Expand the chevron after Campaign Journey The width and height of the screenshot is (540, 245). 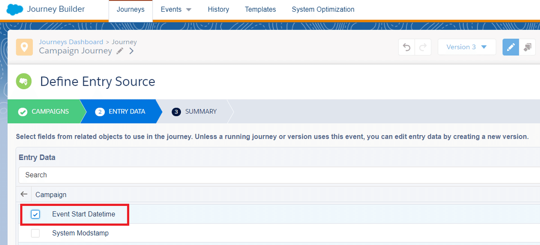(x=131, y=51)
